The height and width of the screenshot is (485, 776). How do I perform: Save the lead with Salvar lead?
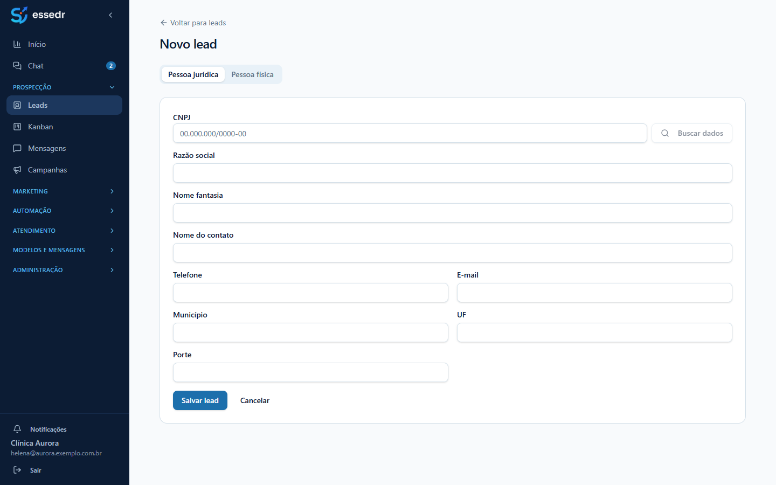tap(200, 400)
